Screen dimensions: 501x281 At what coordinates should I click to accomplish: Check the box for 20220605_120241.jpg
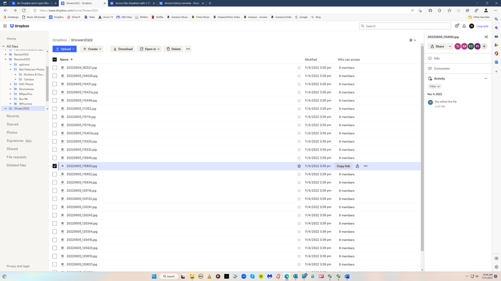click(54, 207)
